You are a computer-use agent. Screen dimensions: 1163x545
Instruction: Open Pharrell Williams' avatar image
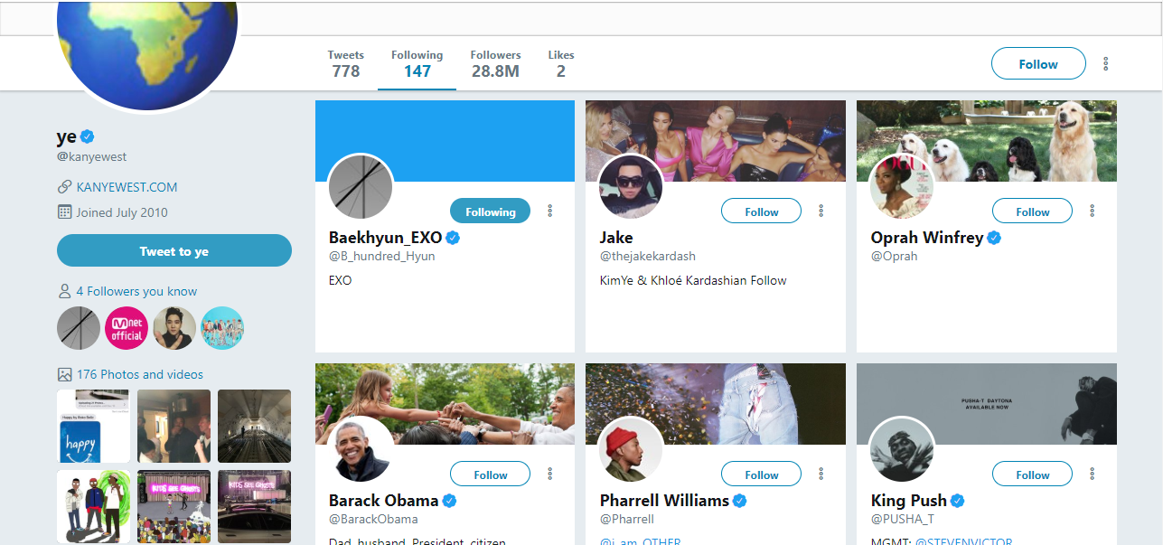(x=631, y=449)
